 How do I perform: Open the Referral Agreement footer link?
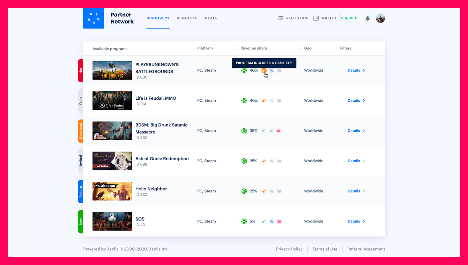click(x=366, y=249)
